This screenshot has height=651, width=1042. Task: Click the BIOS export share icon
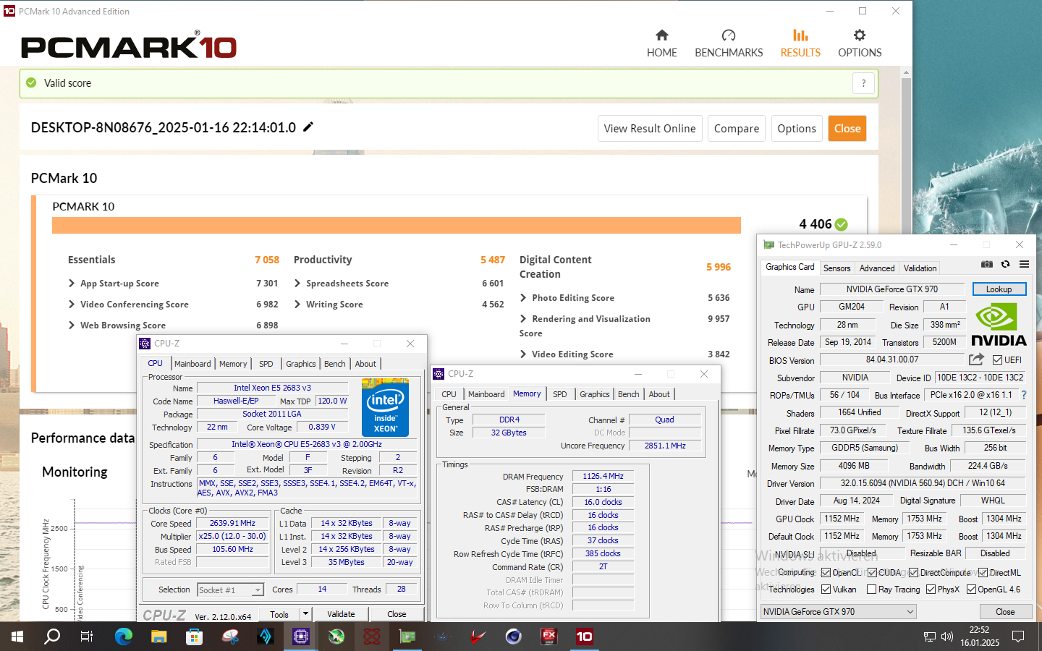[976, 359]
